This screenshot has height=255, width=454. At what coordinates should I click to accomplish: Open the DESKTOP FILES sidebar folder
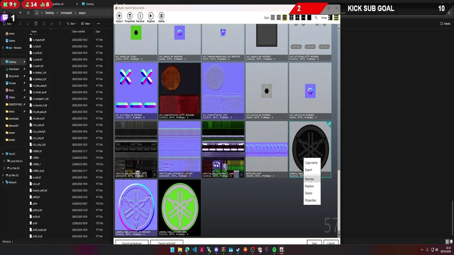click(x=14, y=104)
